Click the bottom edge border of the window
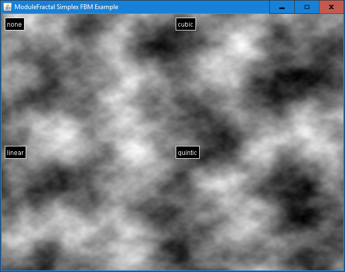345x272 pixels. click(x=171, y=271)
